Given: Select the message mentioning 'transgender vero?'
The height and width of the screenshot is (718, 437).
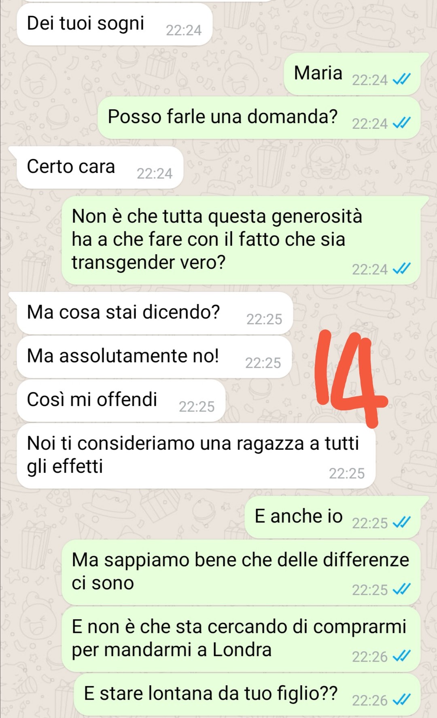Looking at the screenshot, I should click(241, 240).
